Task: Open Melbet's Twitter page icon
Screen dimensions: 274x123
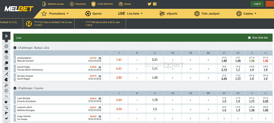Action: click(149, 4)
